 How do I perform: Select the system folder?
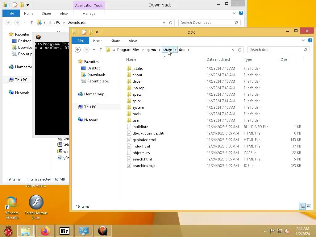138,107
